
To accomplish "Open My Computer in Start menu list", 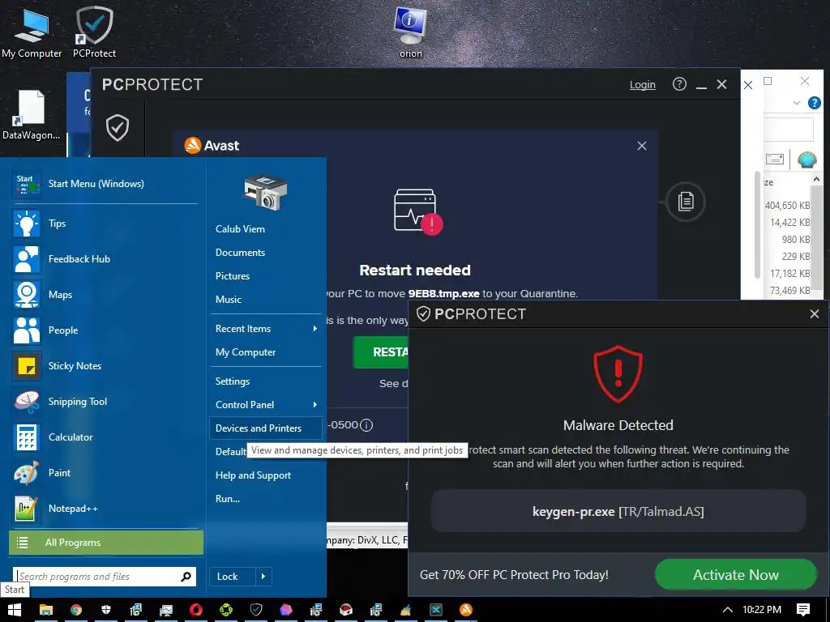I will 246,352.
